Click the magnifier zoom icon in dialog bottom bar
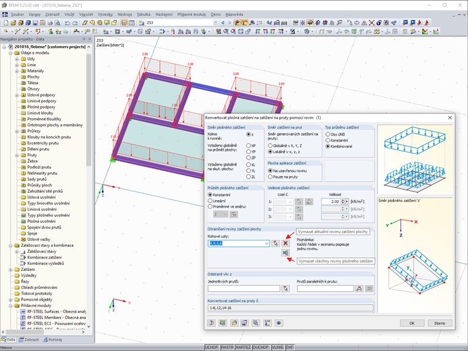Viewport: 468px width, 351px height. pos(256,323)
